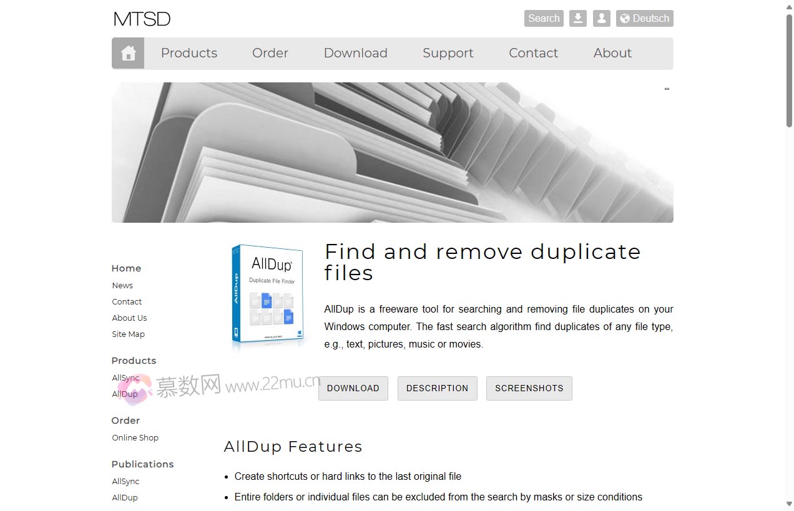Click the download arrow icon at top

pyautogui.click(x=578, y=18)
